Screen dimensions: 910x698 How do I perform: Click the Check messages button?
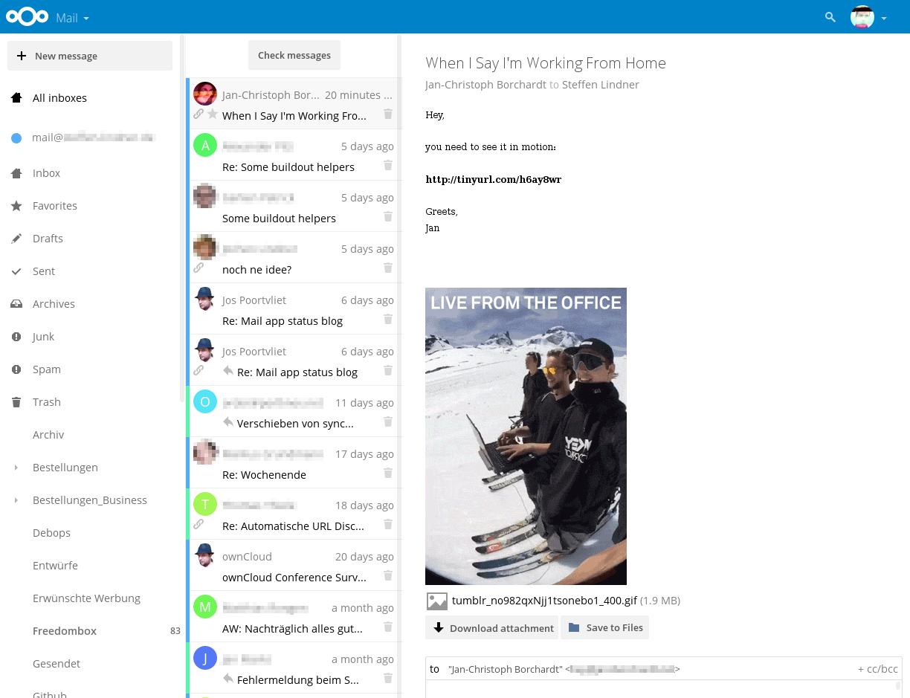[294, 55]
